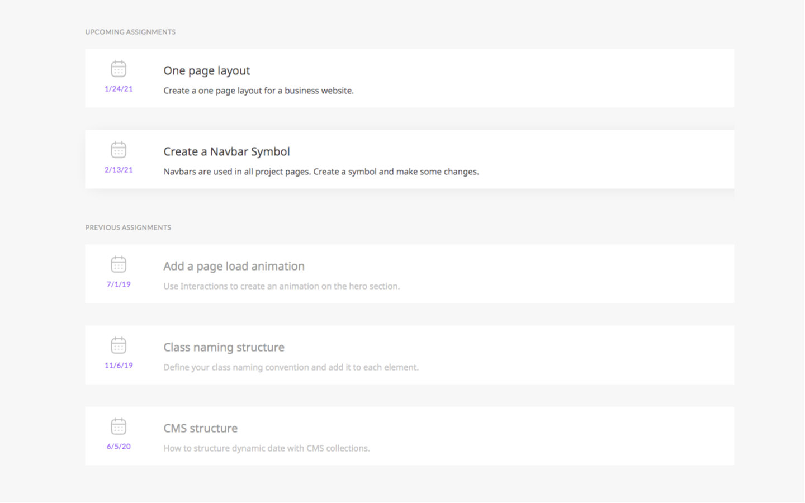
Task: Click the date 1/24/21 under the calendar icon
Action: tap(118, 88)
